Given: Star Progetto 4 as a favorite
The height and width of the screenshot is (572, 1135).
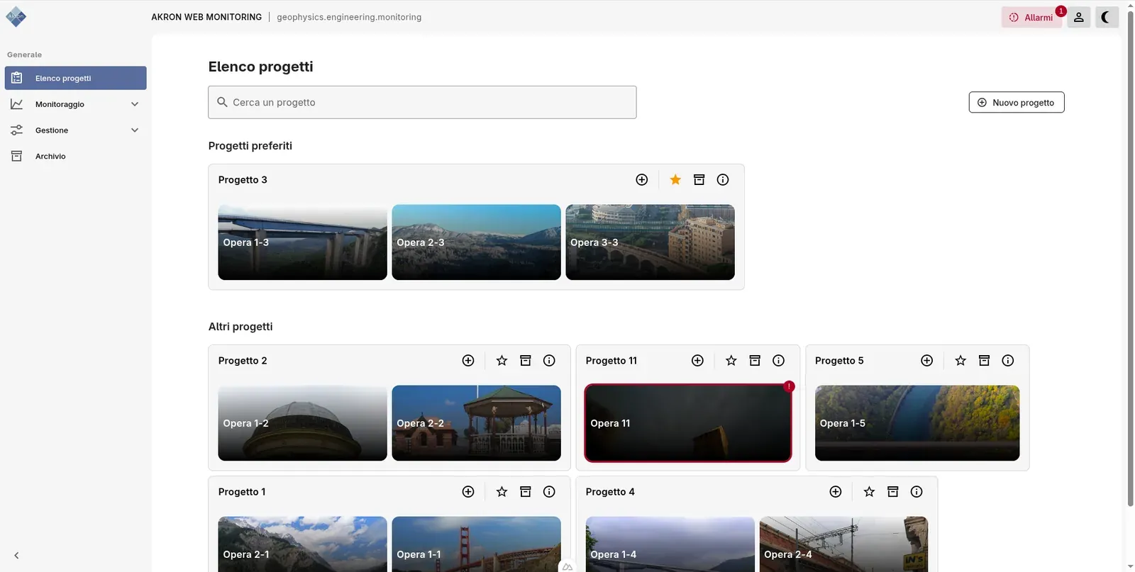Looking at the screenshot, I should 869,492.
